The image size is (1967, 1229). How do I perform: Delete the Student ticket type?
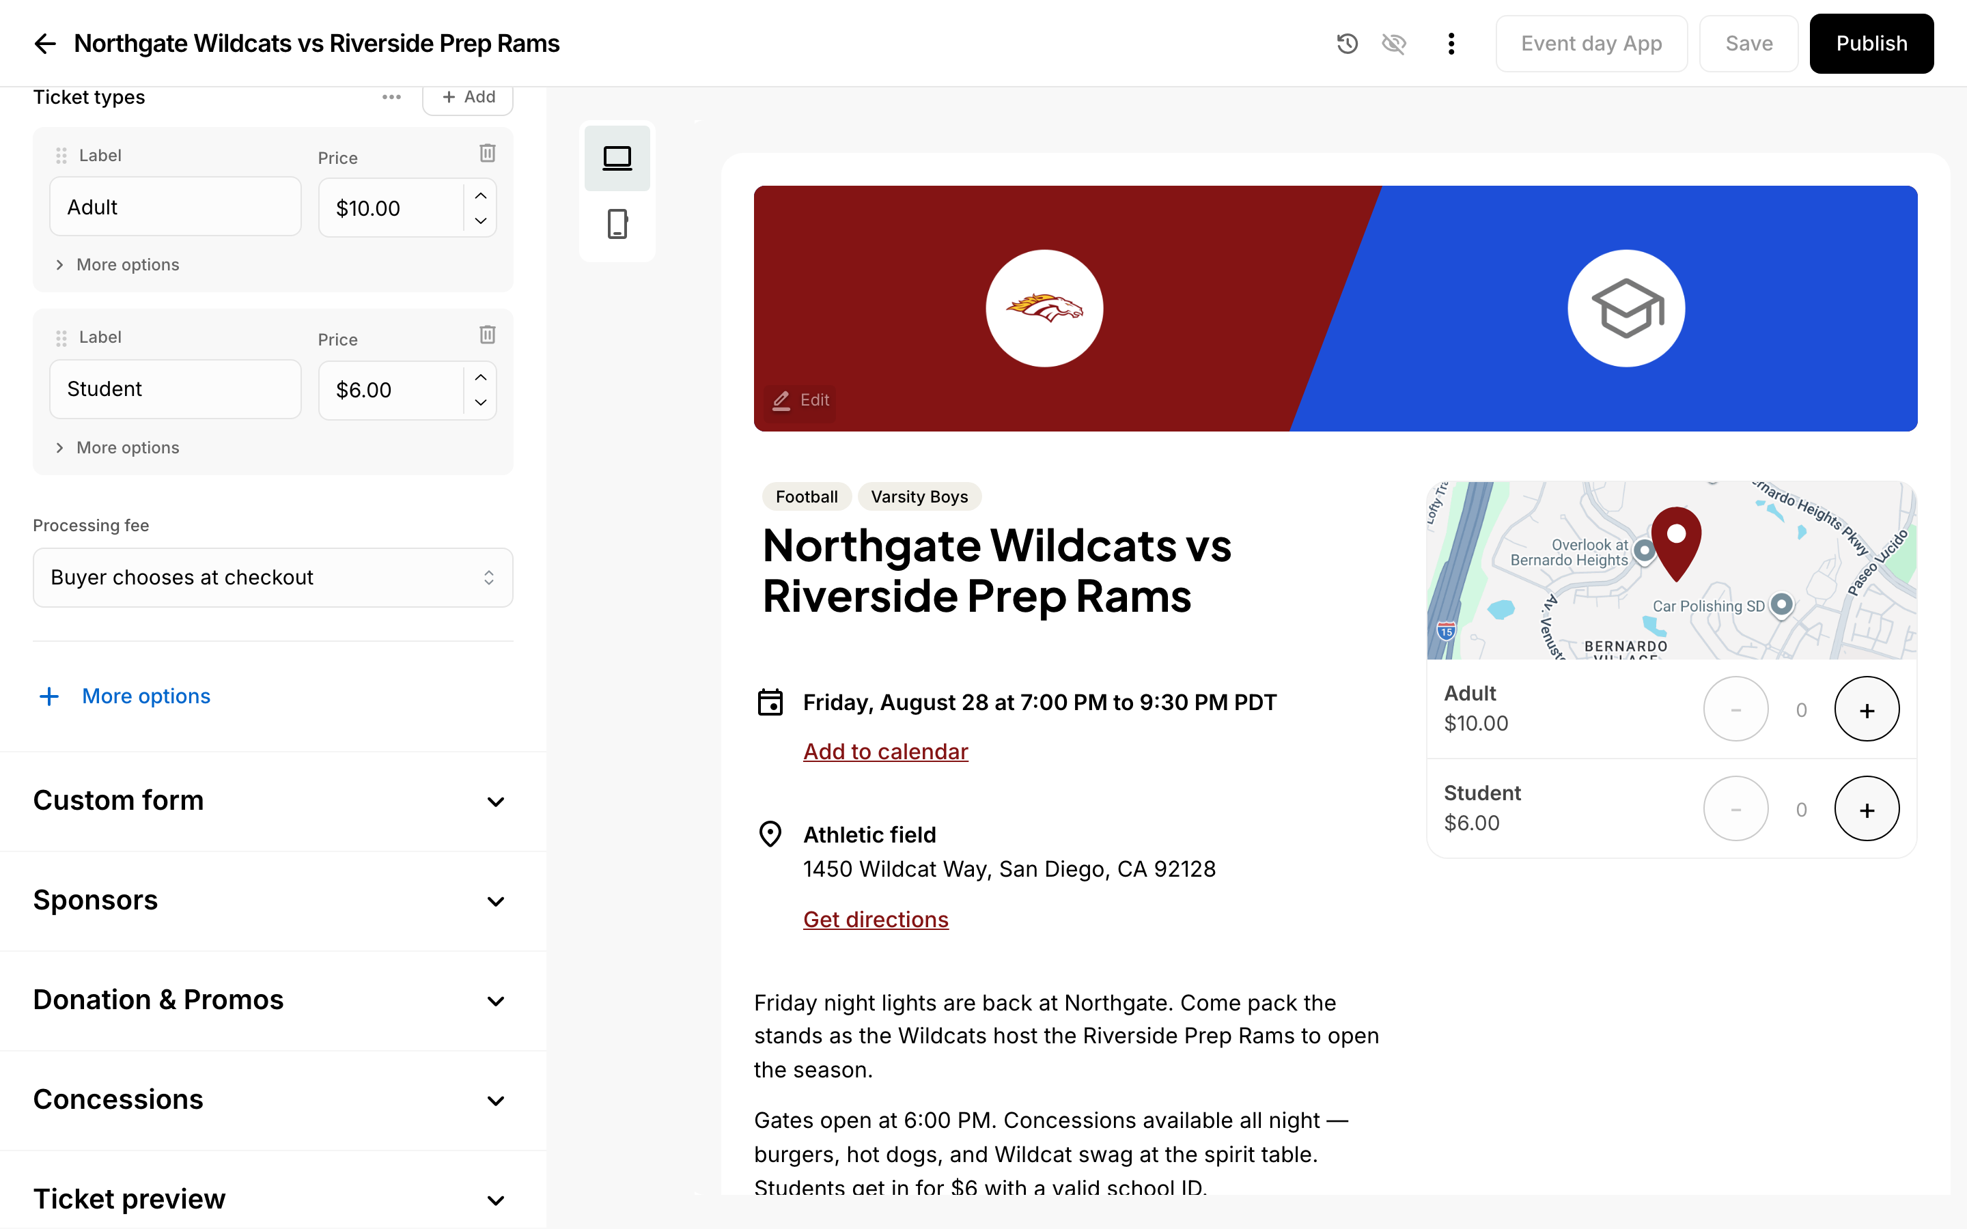487,334
